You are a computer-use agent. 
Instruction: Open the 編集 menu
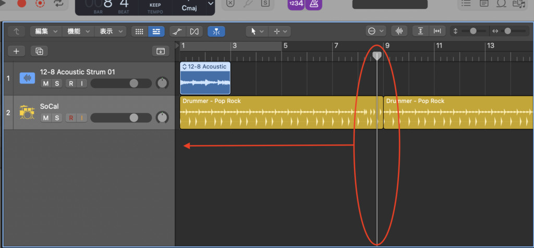(x=46, y=31)
